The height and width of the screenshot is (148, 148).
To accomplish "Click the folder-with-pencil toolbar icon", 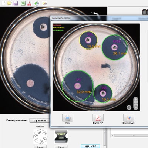I will [x=44, y=3].
